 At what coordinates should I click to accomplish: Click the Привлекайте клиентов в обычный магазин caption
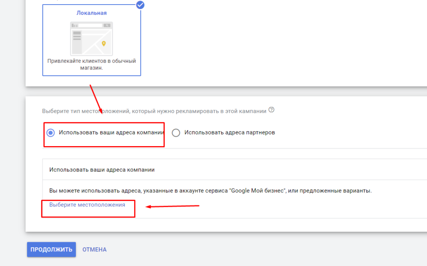coord(91,64)
